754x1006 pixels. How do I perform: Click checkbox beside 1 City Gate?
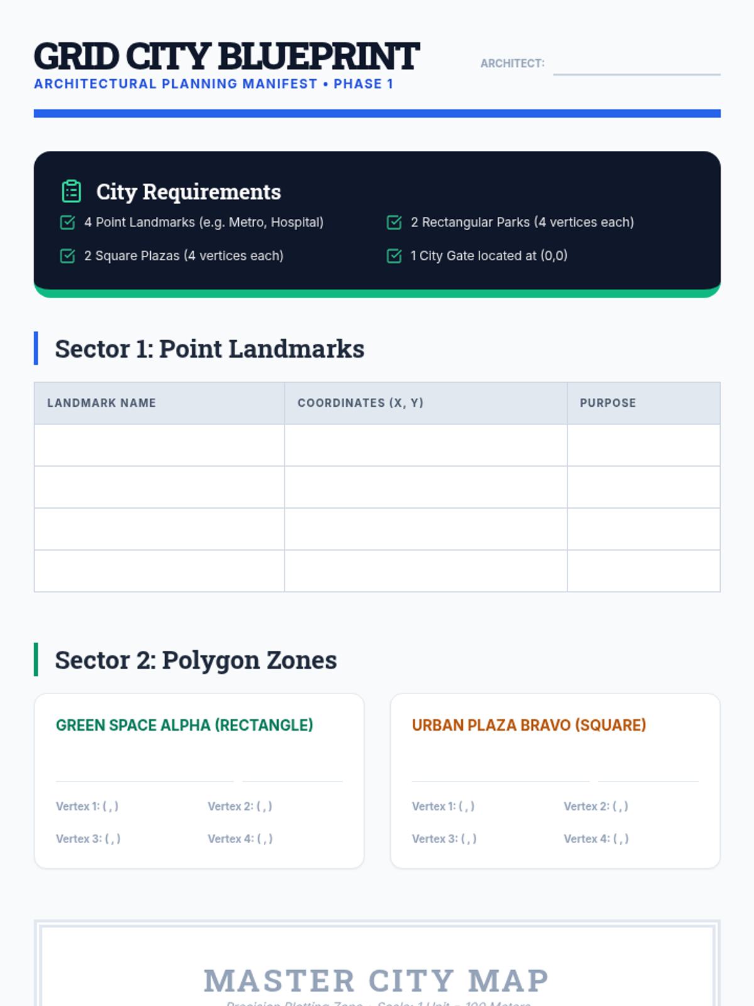click(394, 256)
